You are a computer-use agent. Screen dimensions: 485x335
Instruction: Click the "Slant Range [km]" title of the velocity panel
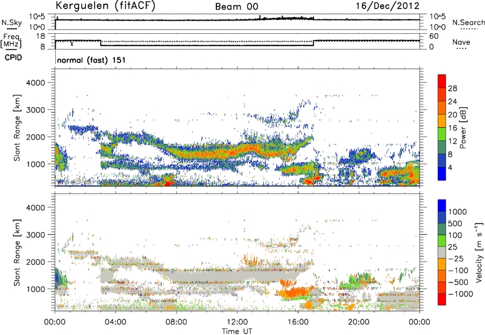click(17, 252)
